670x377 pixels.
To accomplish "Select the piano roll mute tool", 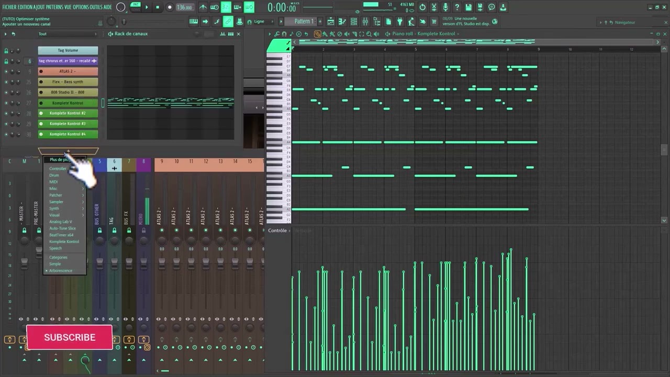I will 347,34.
